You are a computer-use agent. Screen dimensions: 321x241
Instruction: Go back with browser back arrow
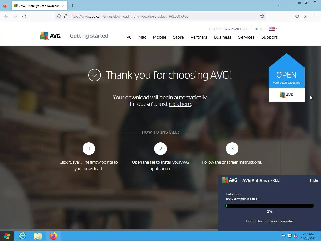coord(6,16)
